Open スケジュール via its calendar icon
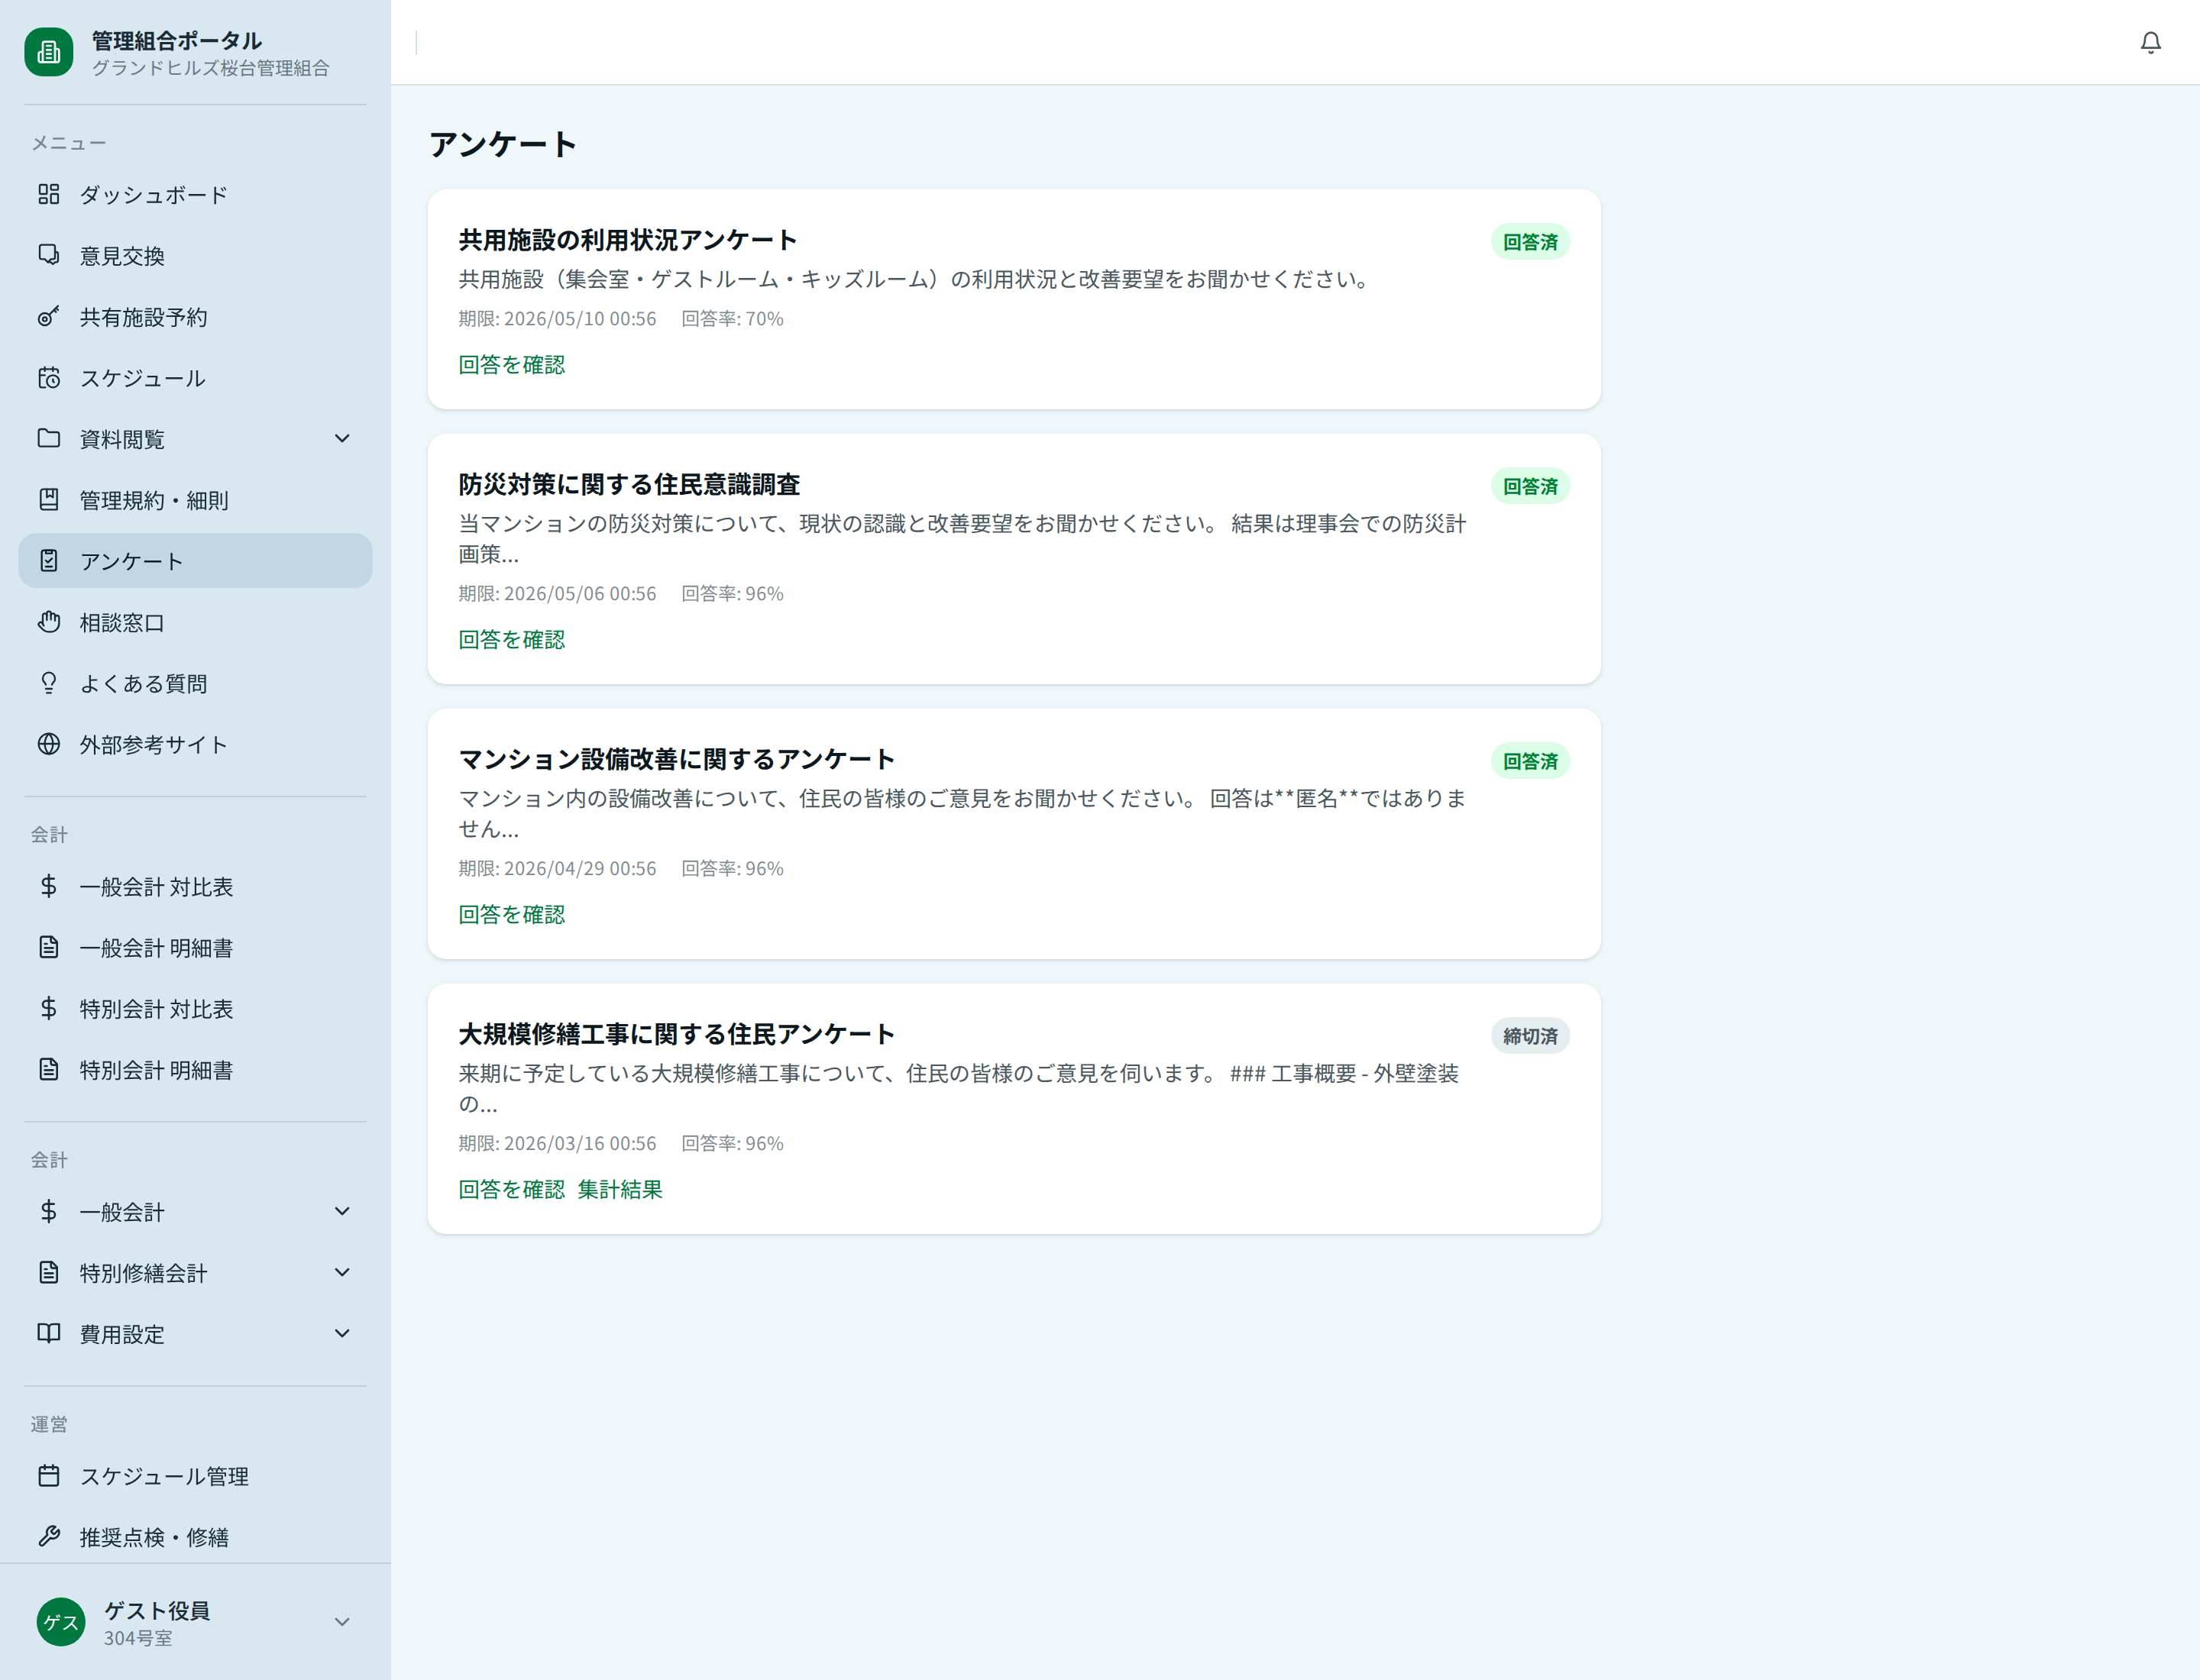2200x1680 pixels. (49, 378)
